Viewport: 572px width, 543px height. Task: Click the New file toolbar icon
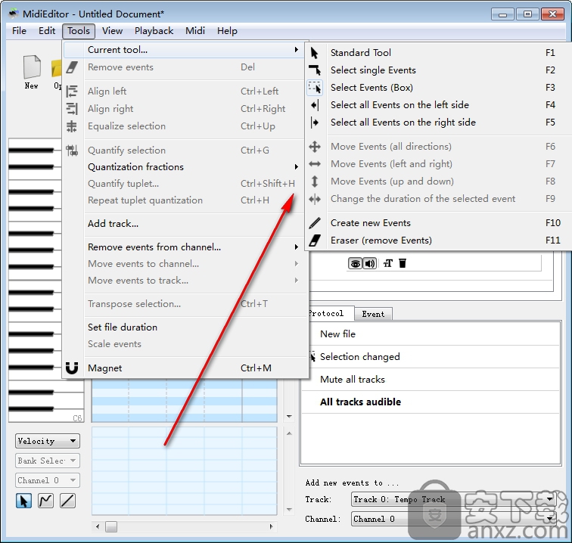pyautogui.click(x=32, y=72)
